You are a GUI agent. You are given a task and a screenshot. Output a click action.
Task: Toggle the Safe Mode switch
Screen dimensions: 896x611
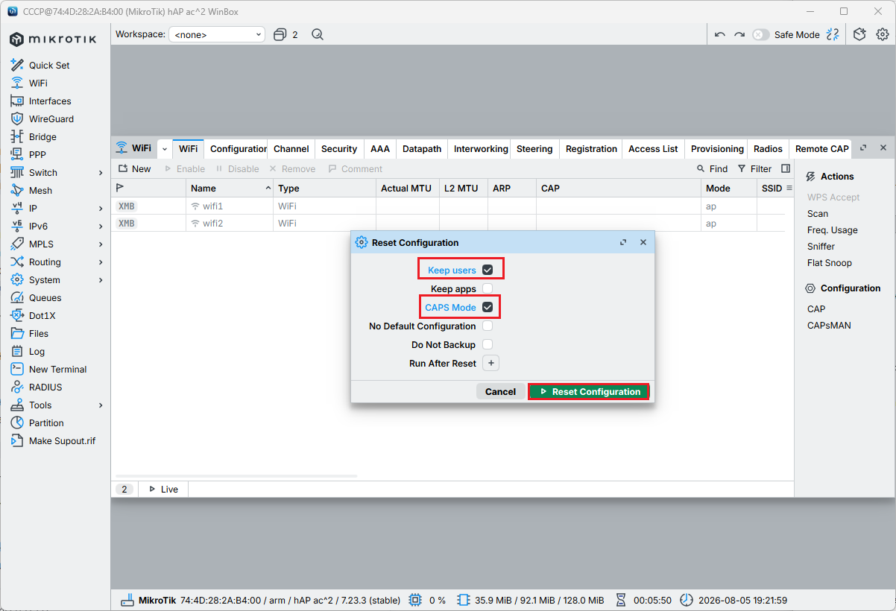pos(760,34)
